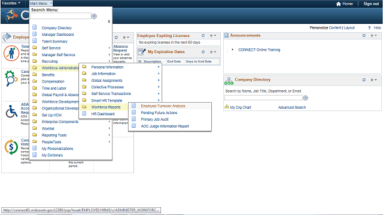Image resolution: width=383 pixels, height=215 pixels.
Task: Open Absence Request link
Action: click(120, 48)
